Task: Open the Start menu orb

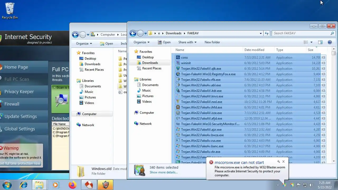Action: [x=7, y=185]
